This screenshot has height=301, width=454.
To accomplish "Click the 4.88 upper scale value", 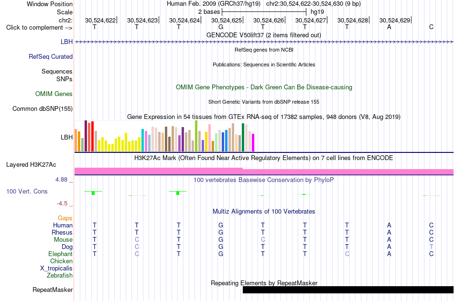I will point(61,180).
